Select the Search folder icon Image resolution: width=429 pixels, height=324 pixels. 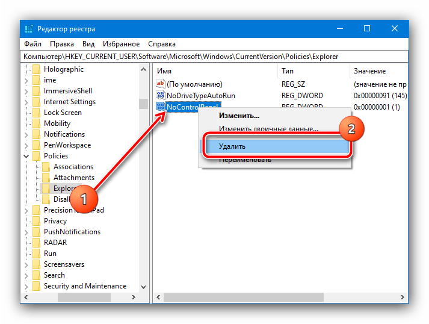[36, 275]
